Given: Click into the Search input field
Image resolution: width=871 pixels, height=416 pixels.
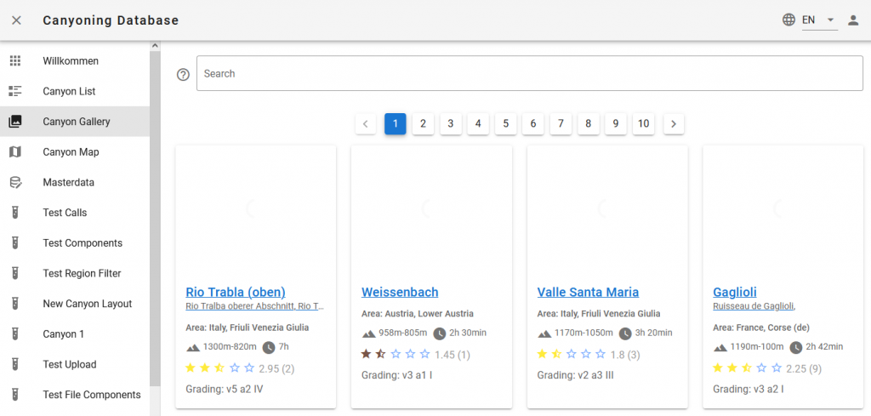Looking at the screenshot, I should pos(529,74).
